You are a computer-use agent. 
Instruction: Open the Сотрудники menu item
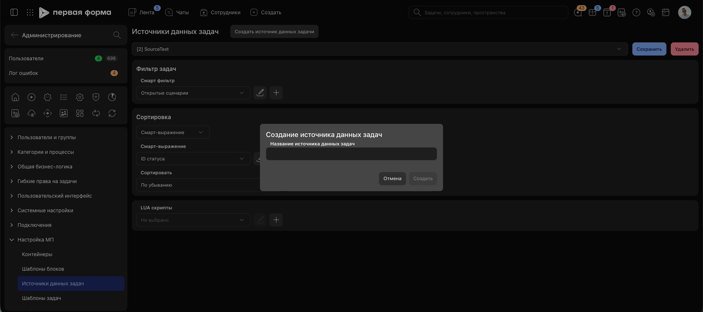(x=220, y=12)
